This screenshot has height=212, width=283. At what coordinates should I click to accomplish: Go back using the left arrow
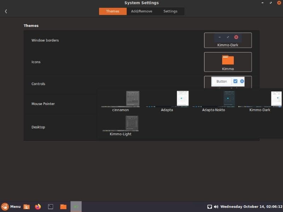[6, 11]
